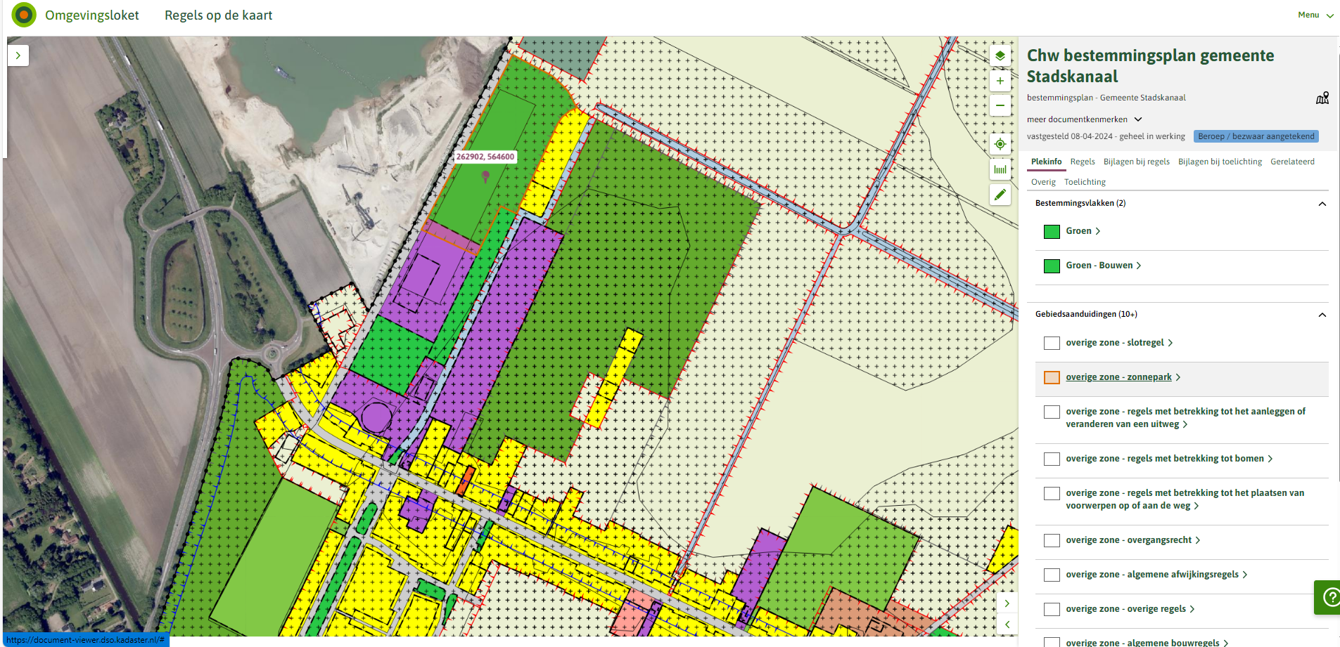The height and width of the screenshot is (647, 1340).
Task: Toggle overige zone - zonnepark checkbox
Action: click(x=1052, y=377)
